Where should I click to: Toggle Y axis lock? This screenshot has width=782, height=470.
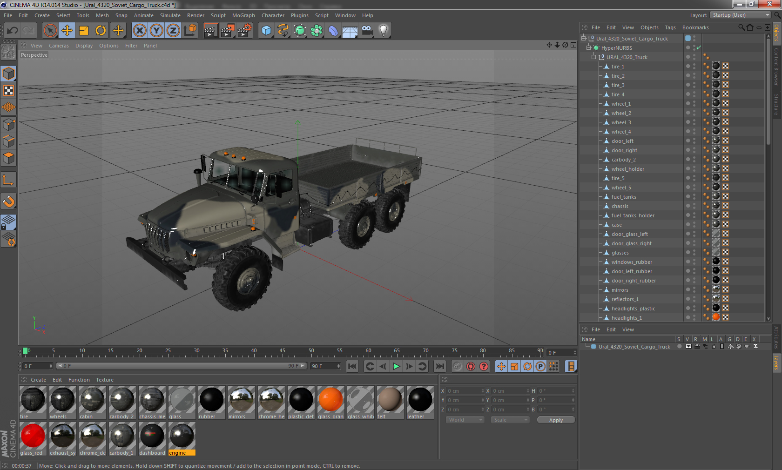pyautogui.click(x=156, y=31)
